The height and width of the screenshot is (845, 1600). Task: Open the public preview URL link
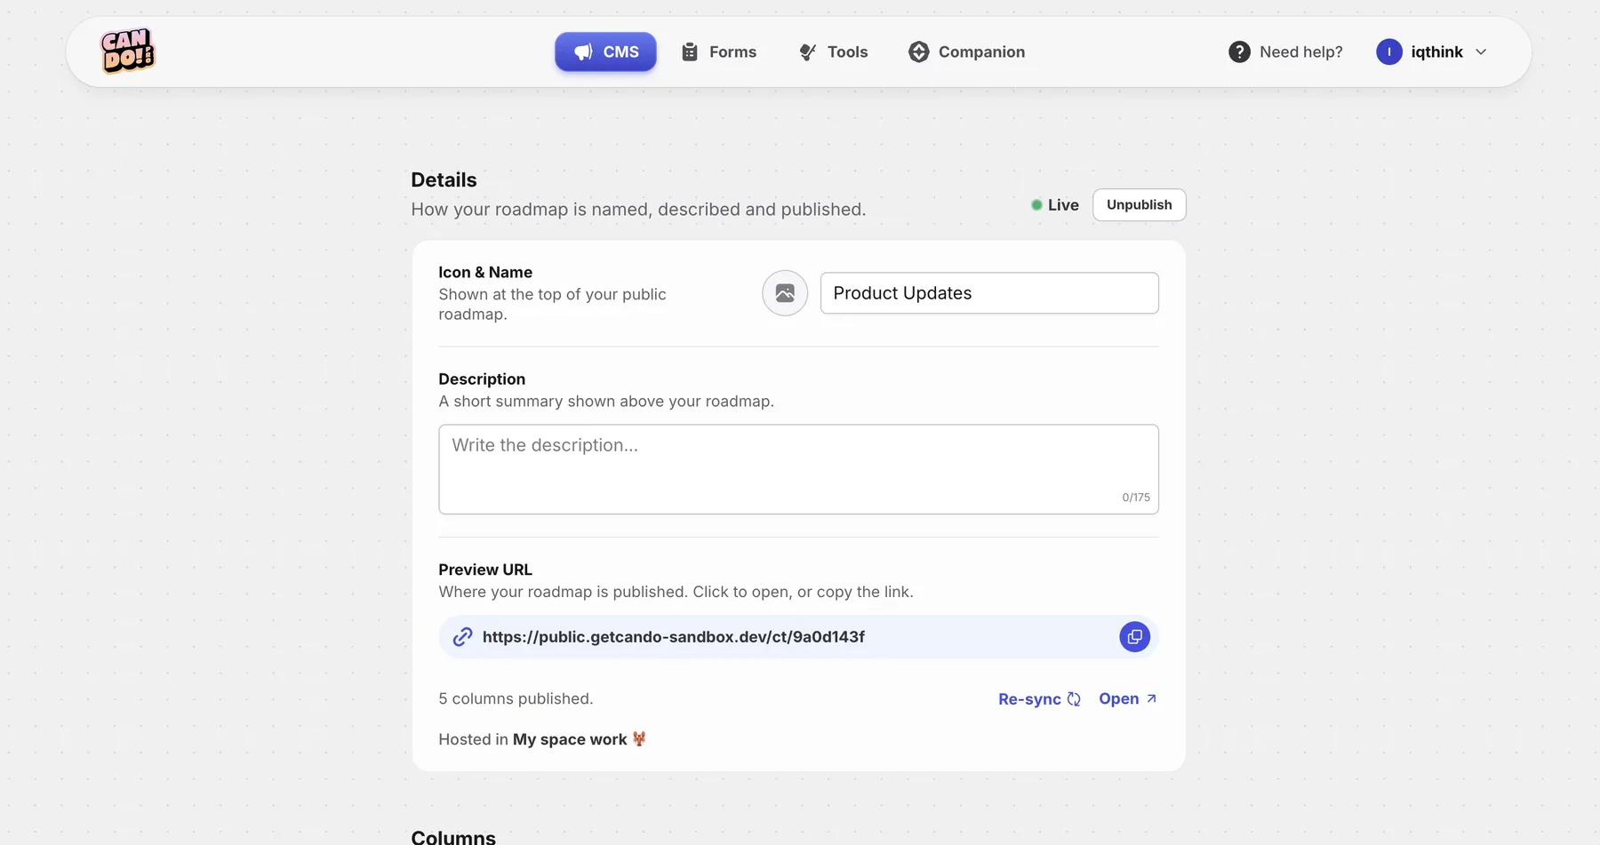[x=673, y=636]
